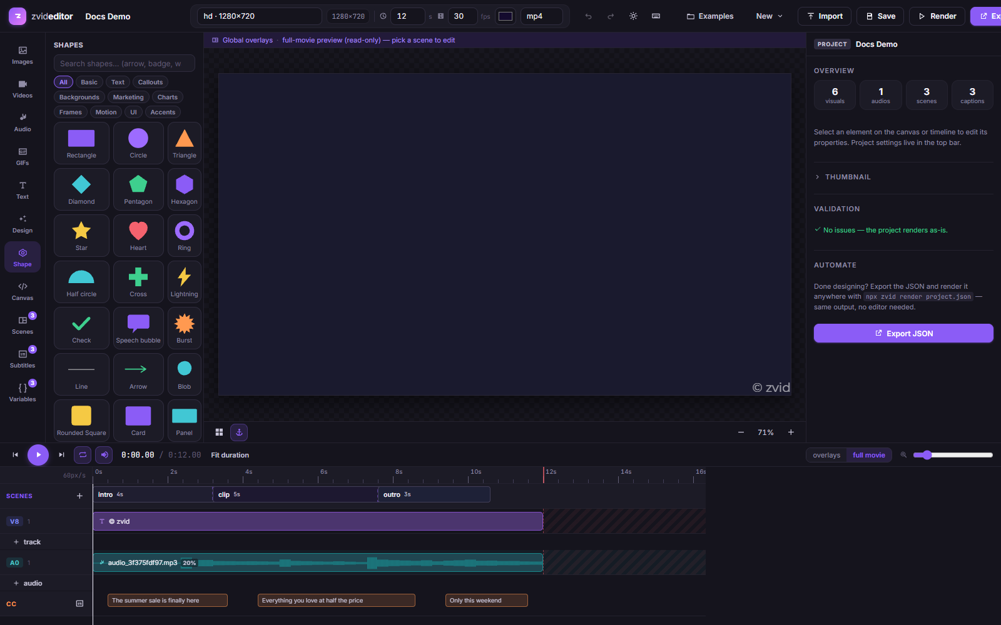
Task: Open the background color swatch in top bar
Action: (x=506, y=16)
